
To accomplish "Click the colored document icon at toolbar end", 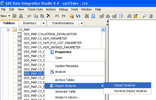I will pyautogui.click(x=151, y=16).
